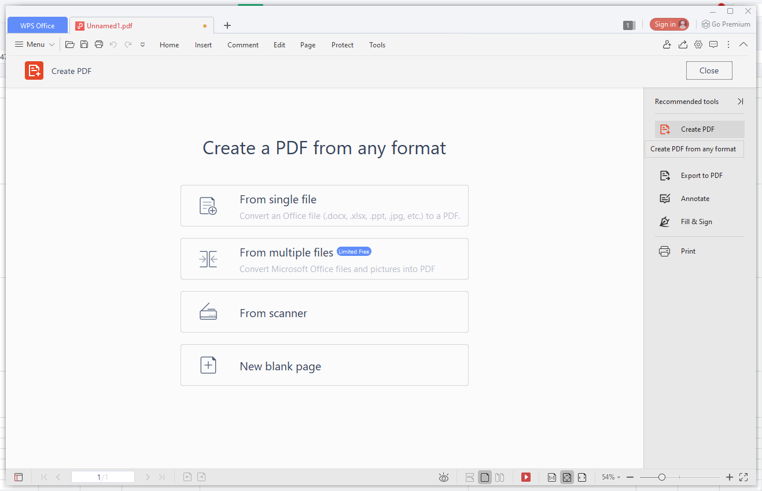Click the settings gear icon
The height and width of the screenshot is (491, 762).
point(698,44)
